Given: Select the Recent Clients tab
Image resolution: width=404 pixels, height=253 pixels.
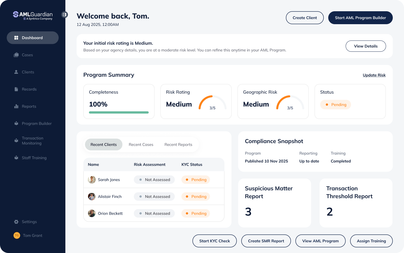Looking at the screenshot, I should tap(104, 144).
